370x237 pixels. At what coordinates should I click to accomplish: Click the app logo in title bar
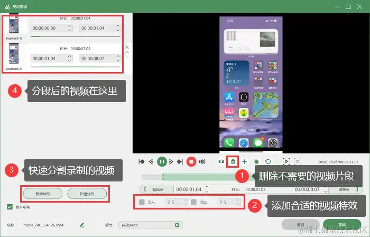click(x=7, y=7)
